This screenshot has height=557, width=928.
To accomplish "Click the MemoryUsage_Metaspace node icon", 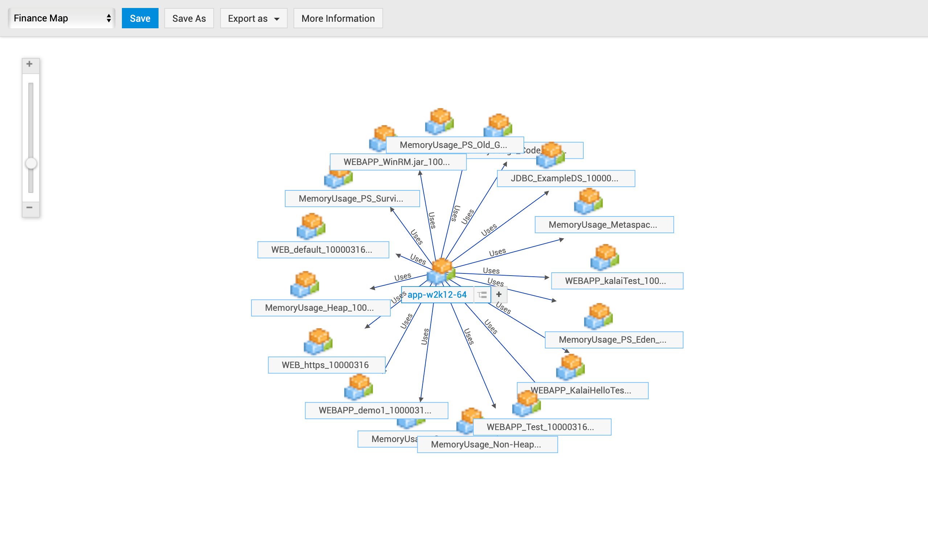I will 588,202.
